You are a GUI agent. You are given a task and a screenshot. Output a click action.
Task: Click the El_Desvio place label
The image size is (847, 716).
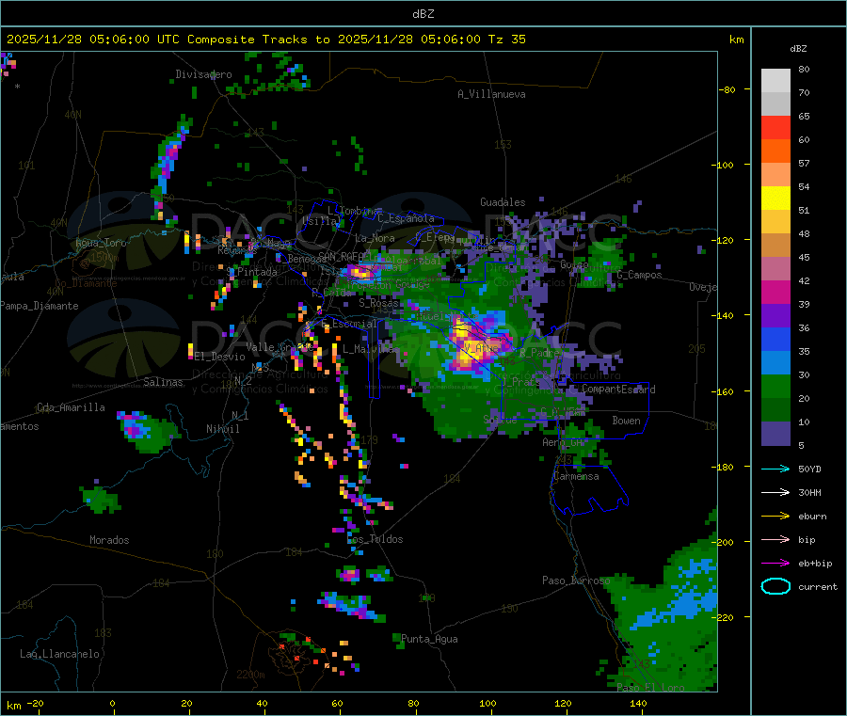point(220,357)
